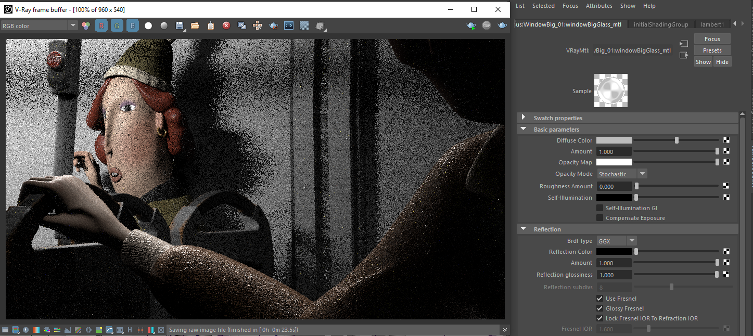Toggle the LUT correction icon

(120, 330)
